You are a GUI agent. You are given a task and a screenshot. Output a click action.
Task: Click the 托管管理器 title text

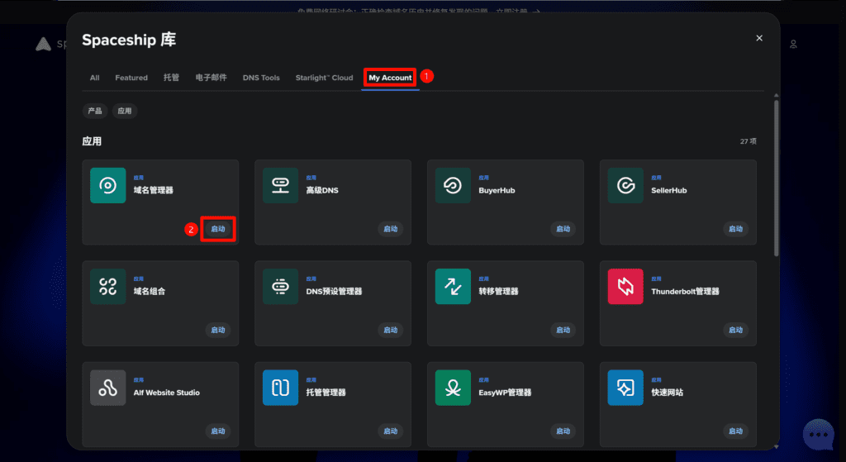pyautogui.click(x=326, y=393)
